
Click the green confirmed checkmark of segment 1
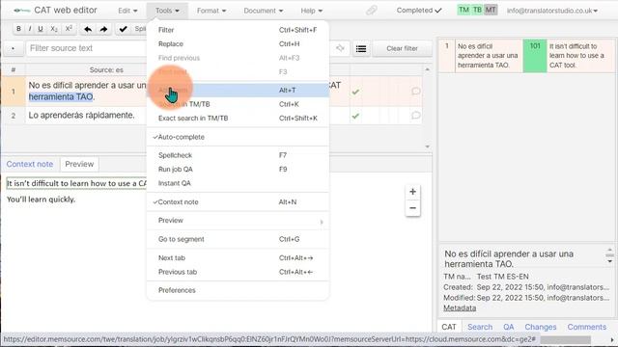[355, 92]
